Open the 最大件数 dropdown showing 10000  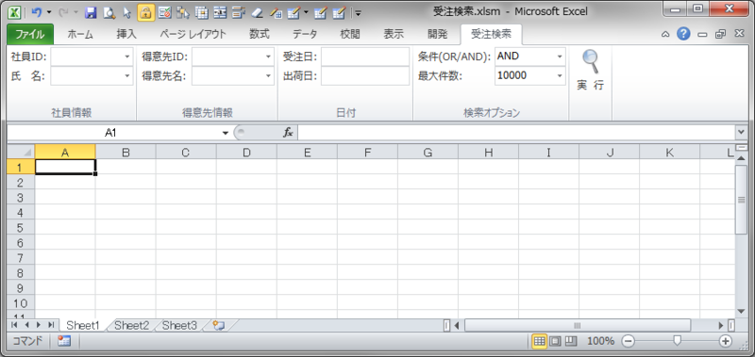[x=560, y=76]
